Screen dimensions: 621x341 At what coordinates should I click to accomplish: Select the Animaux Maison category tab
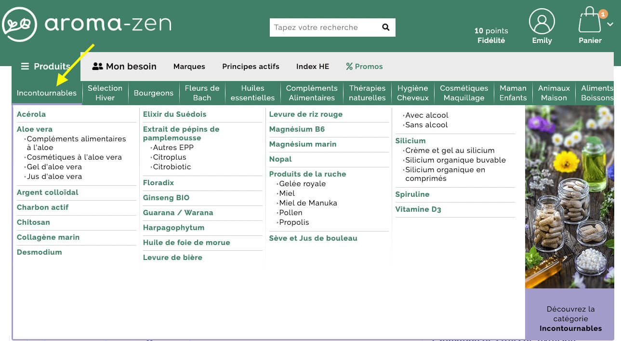[x=554, y=93]
